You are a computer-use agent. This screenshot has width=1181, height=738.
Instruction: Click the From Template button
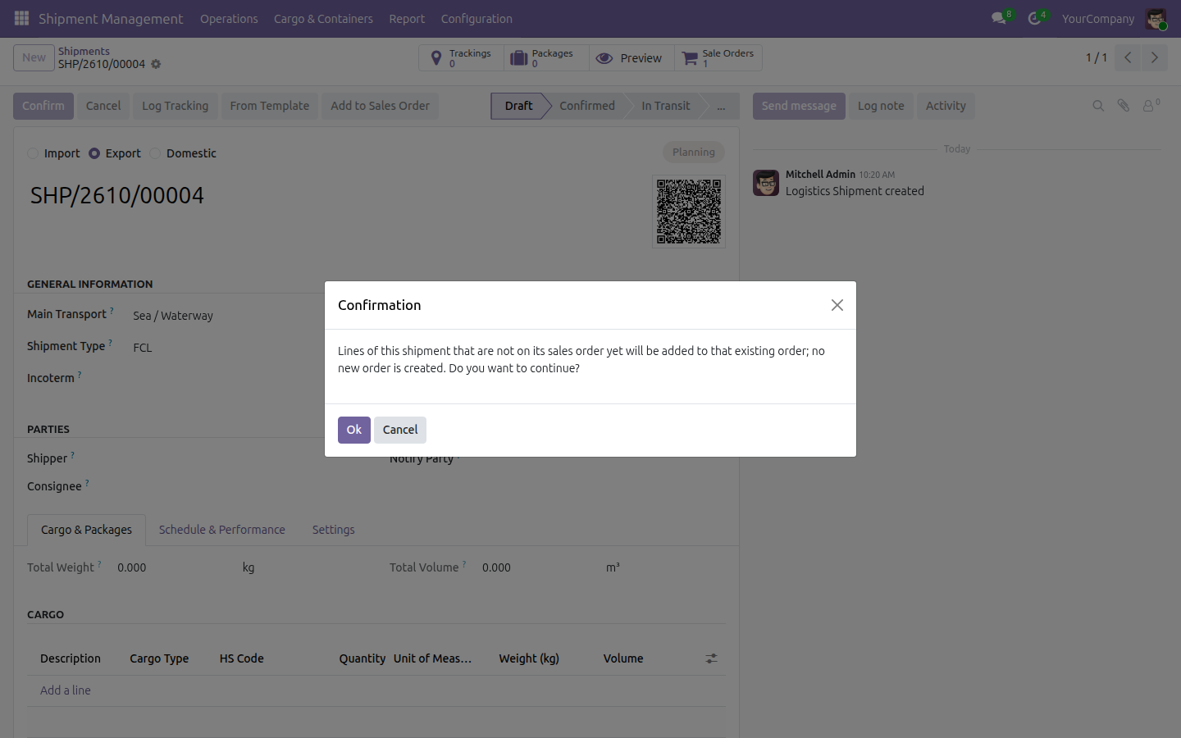point(270,106)
